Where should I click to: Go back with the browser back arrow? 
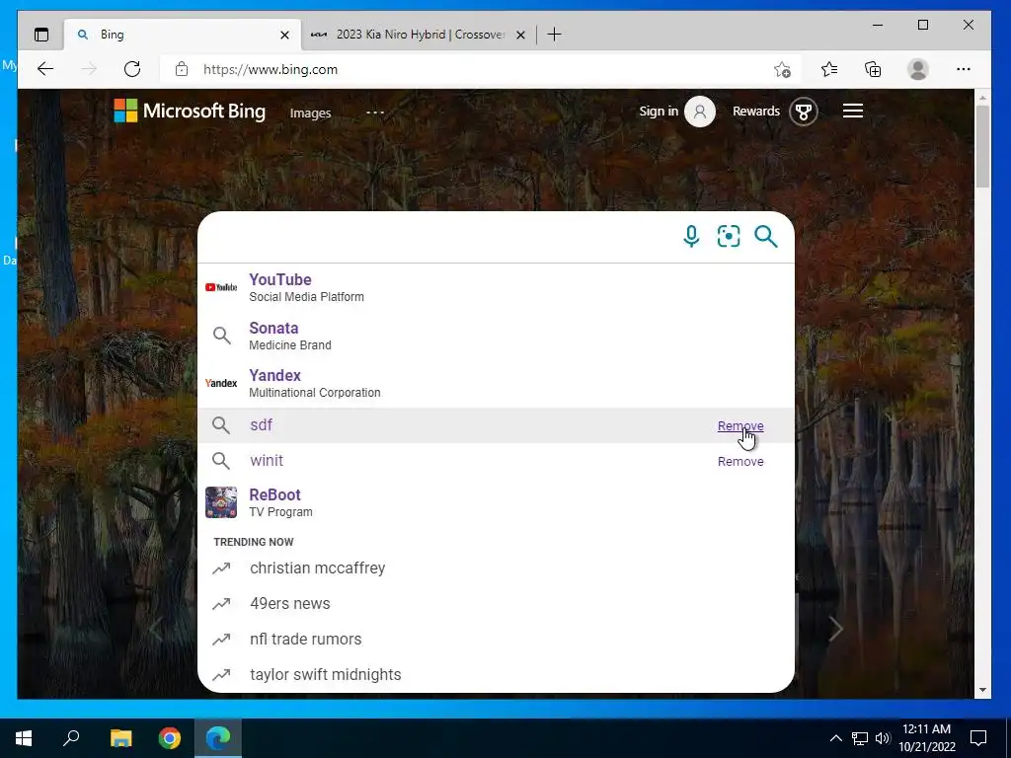pyautogui.click(x=45, y=69)
